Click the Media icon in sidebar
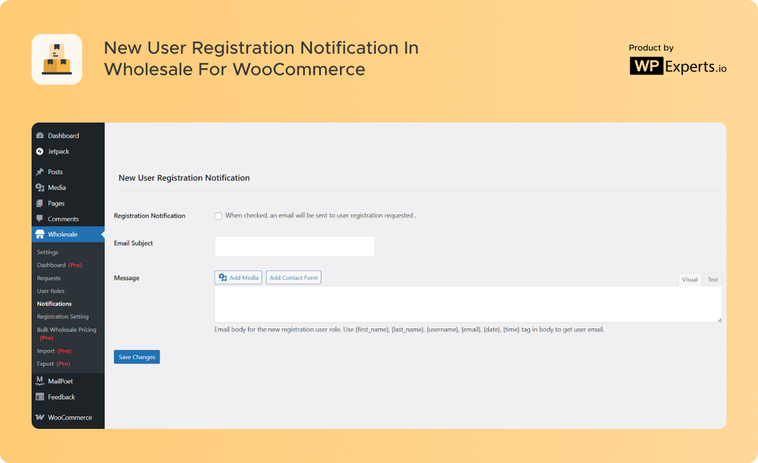 click(40, 188)
